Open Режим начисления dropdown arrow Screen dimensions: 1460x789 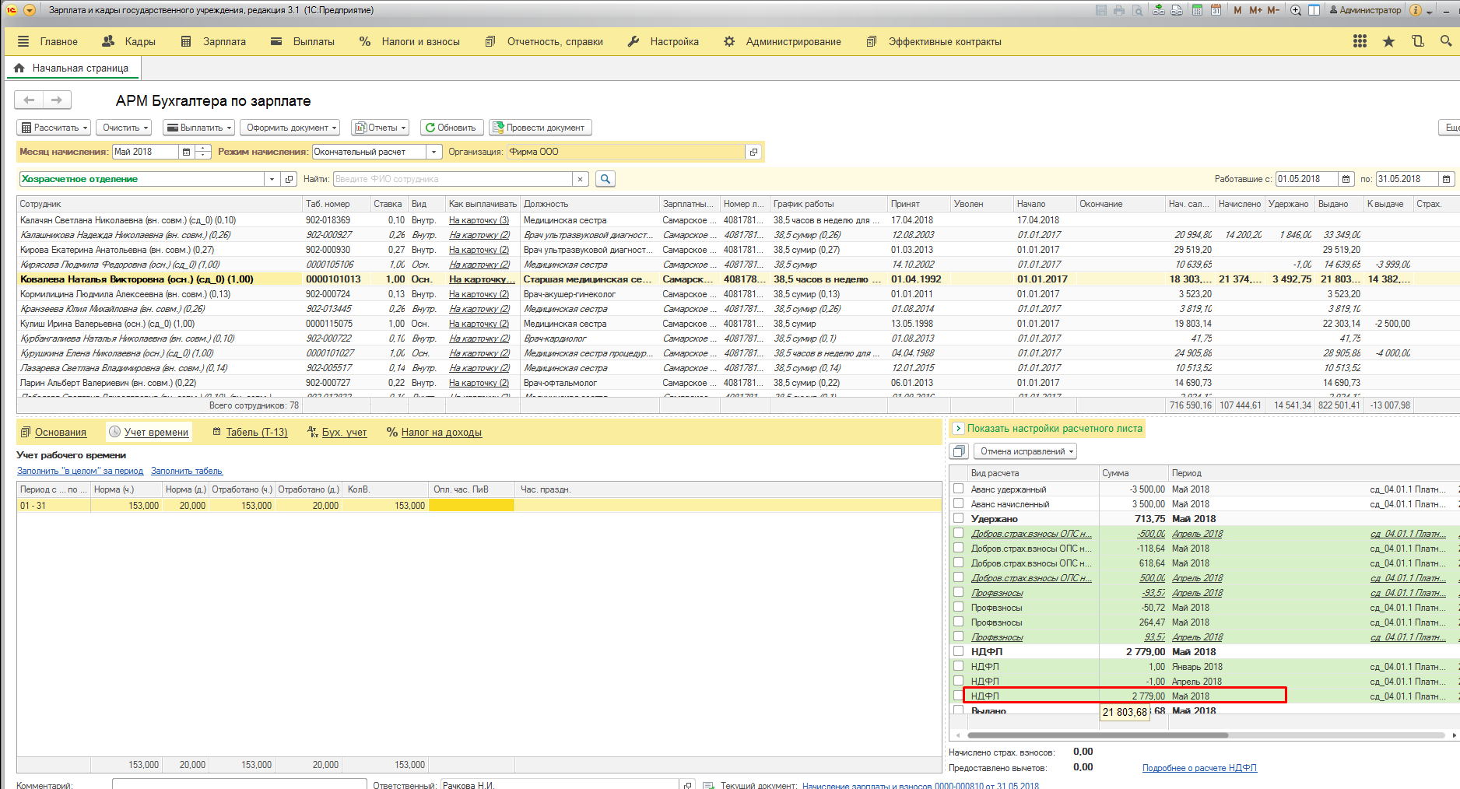(434, 152)
